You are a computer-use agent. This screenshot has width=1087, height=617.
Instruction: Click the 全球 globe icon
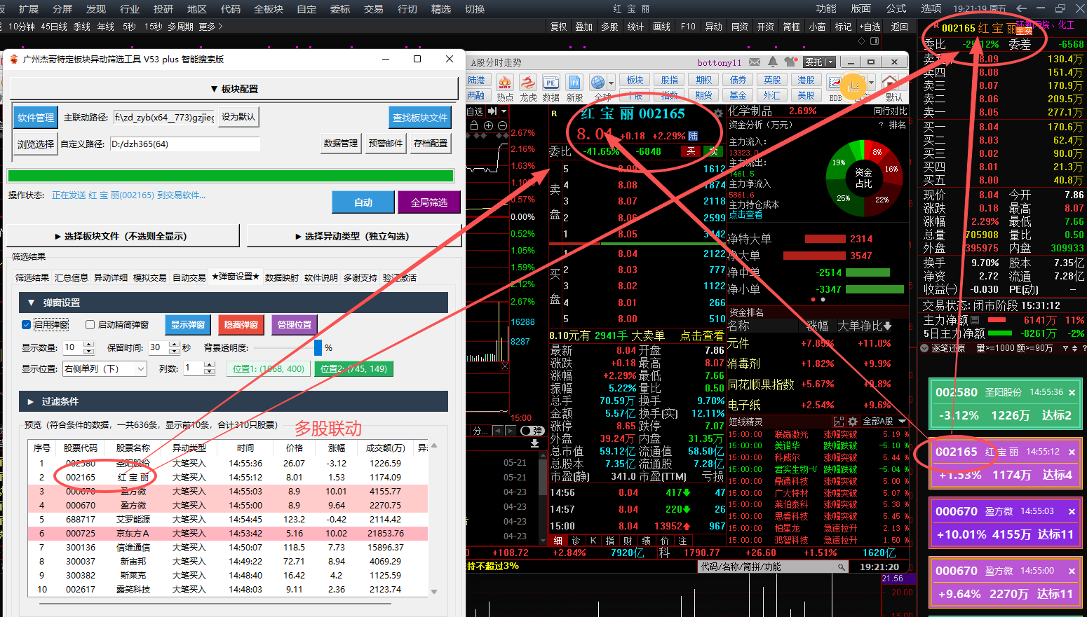[x=598, y=83]
